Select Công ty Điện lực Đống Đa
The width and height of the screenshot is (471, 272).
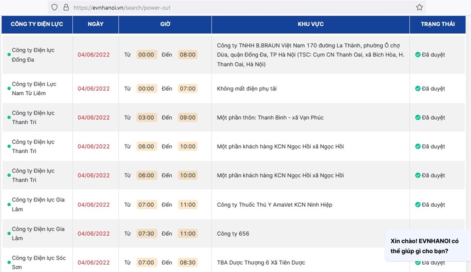tap(33, 55)
